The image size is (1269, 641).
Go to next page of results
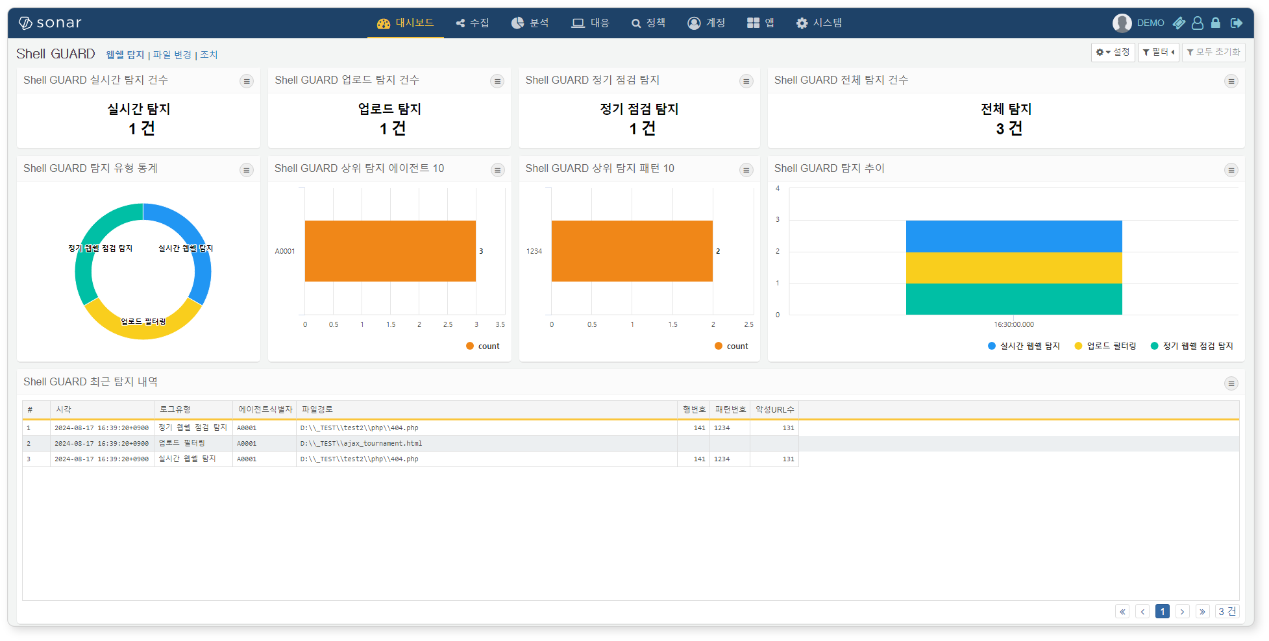(x=1183, y=612)
